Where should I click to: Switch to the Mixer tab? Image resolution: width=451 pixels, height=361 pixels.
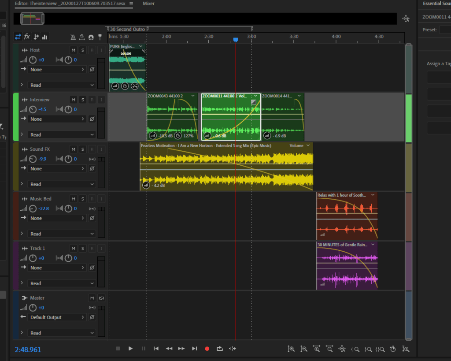pos(148,4)
